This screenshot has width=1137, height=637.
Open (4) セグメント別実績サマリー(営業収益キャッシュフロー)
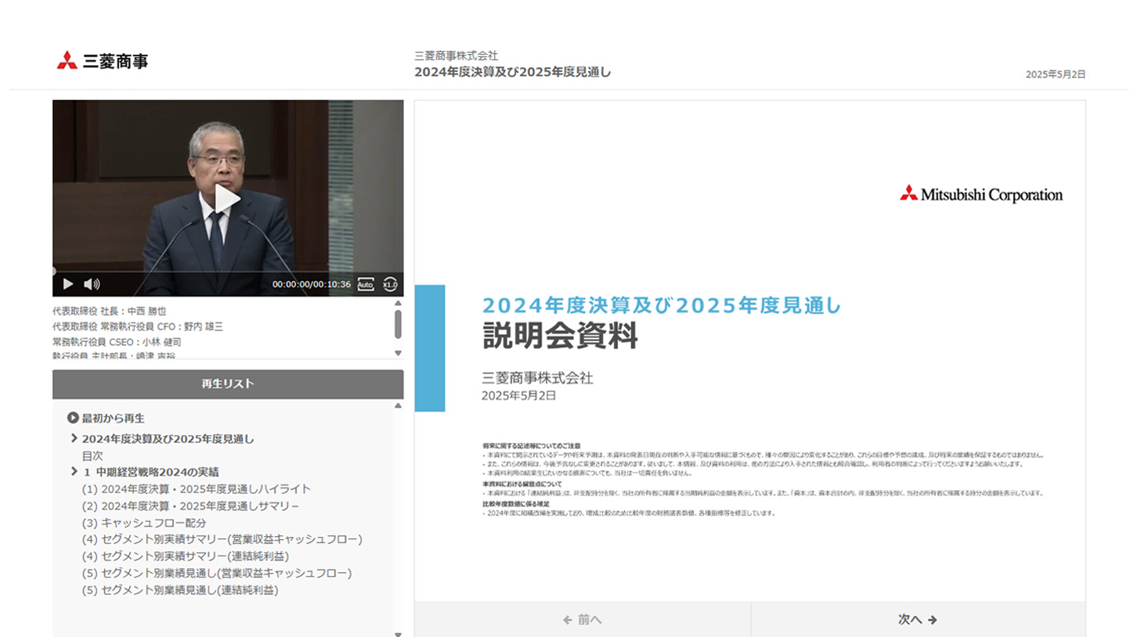(222, 539)
